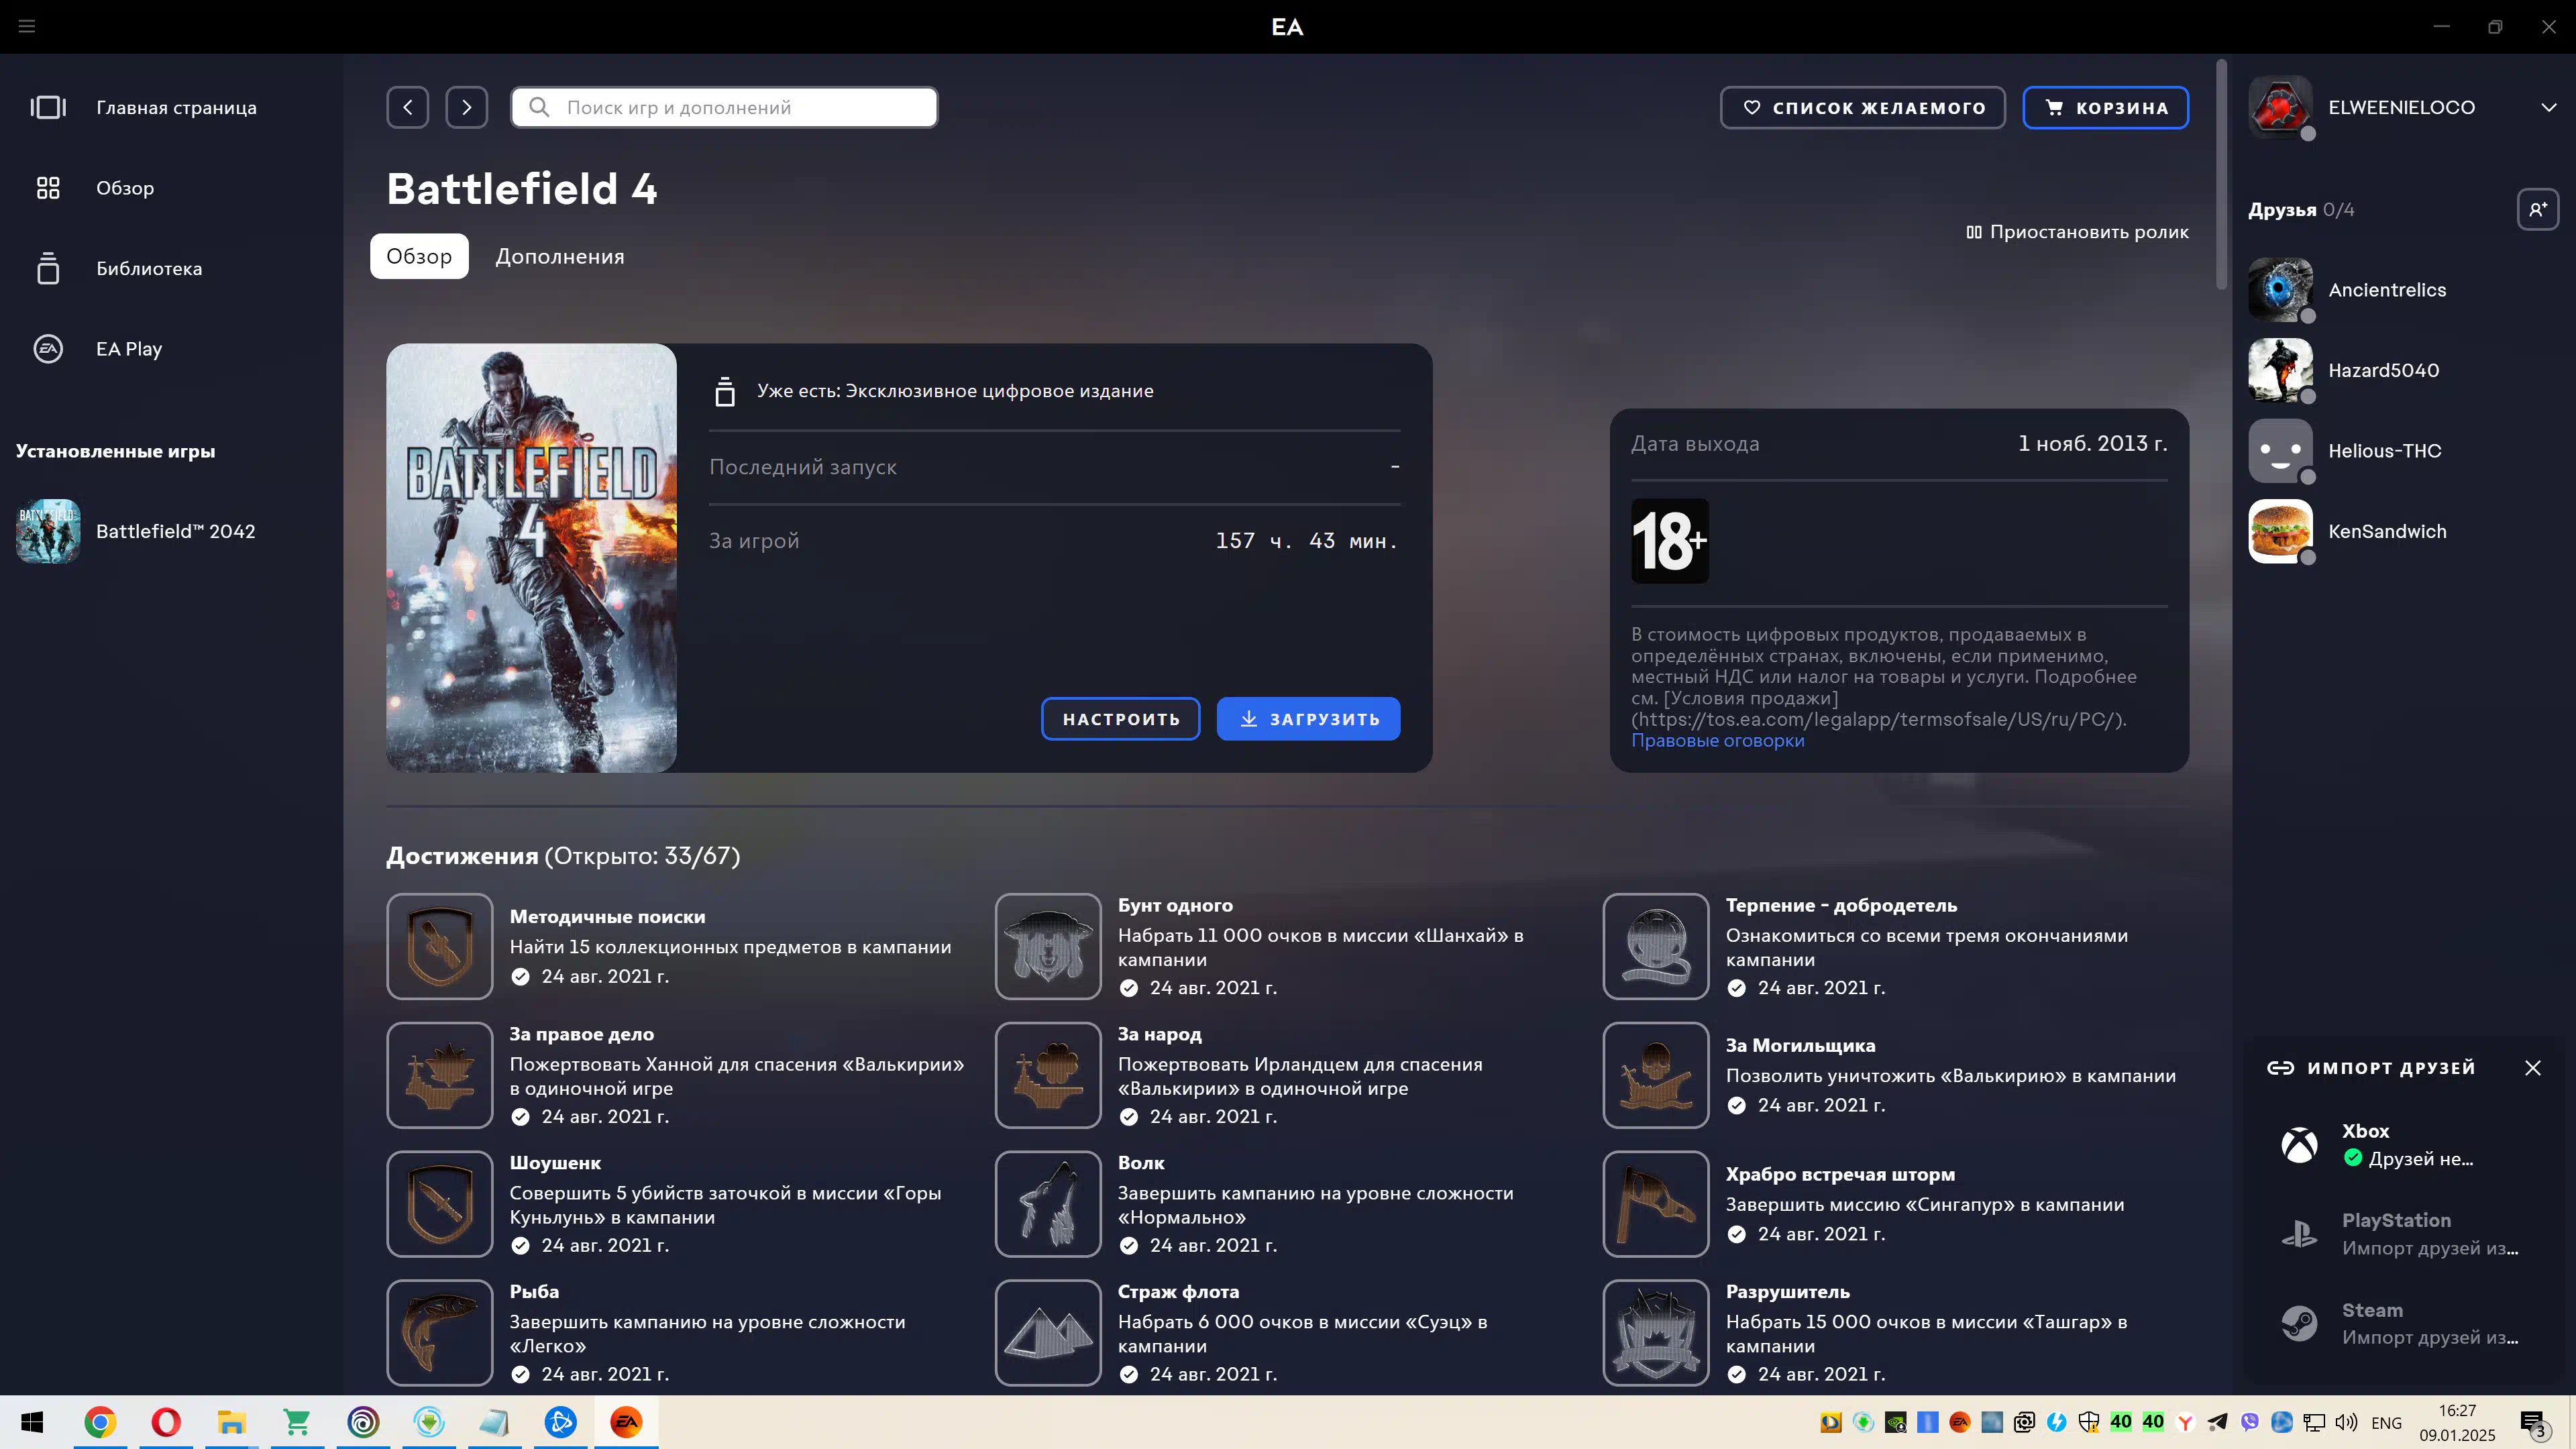Image resolution: width=2576 pixels, height=1449 pixels.
Task: Click the main page scrollbar
Action: 2221,175
